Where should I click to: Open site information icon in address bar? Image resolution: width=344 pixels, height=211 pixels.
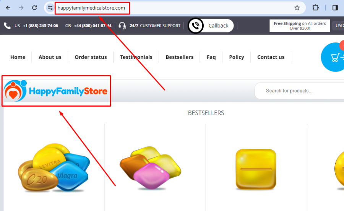click(x=50, y=8)
